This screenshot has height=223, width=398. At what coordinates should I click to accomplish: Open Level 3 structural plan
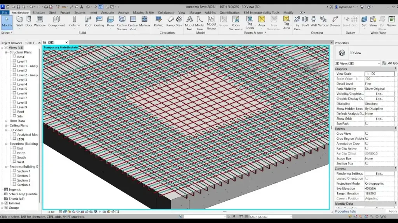[x=22, y=80]
